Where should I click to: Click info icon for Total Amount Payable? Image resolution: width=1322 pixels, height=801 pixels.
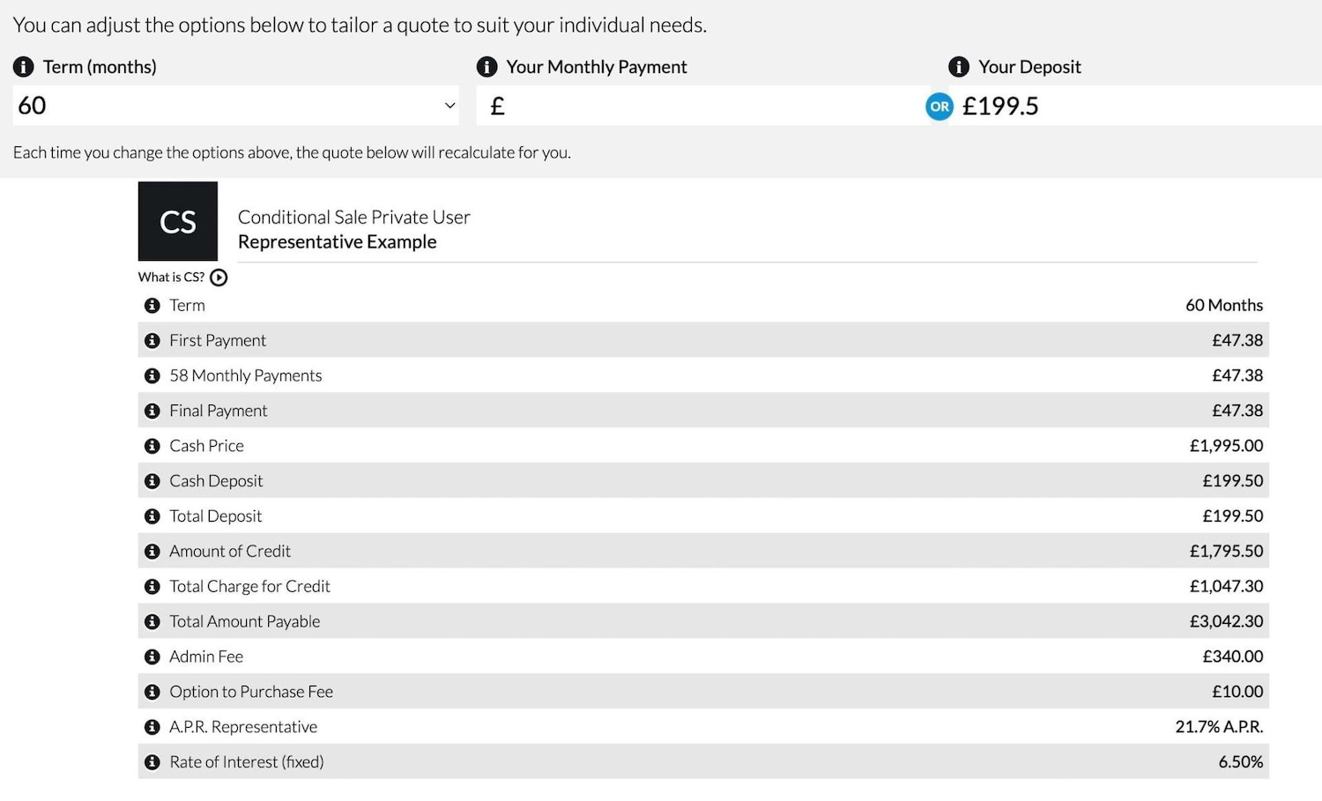click(x=152, y=622)
